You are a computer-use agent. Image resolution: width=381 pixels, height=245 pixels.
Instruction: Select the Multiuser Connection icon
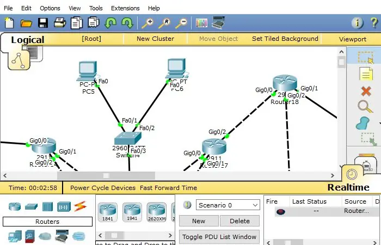(79, 236)
